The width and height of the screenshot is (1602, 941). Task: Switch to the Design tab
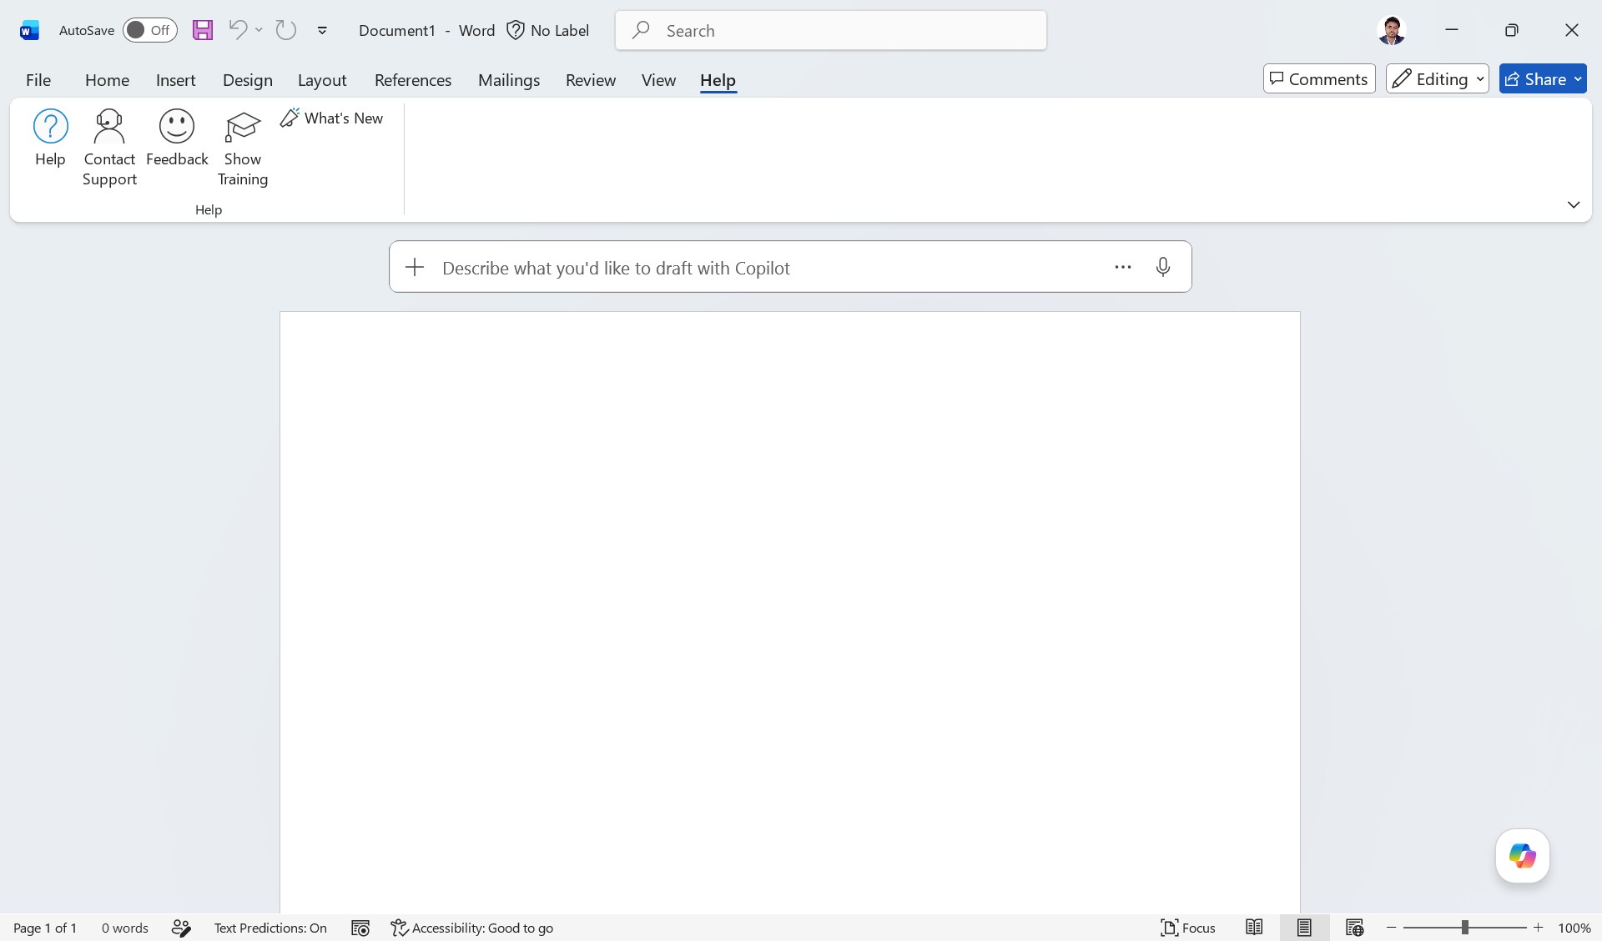(x=248, y=79)
